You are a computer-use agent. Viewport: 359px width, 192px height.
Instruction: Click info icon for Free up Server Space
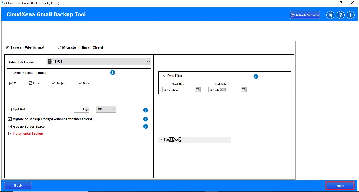146,127
